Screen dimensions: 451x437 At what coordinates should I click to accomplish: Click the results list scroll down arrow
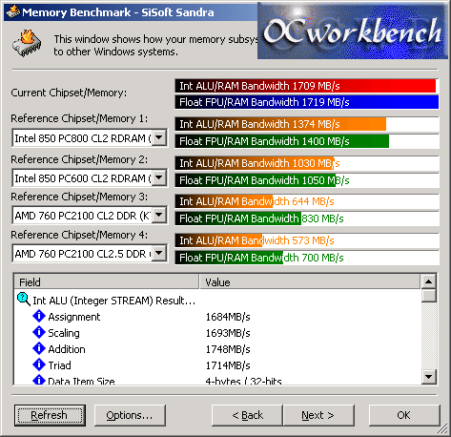pyautogui.click(x=429, y=377)
